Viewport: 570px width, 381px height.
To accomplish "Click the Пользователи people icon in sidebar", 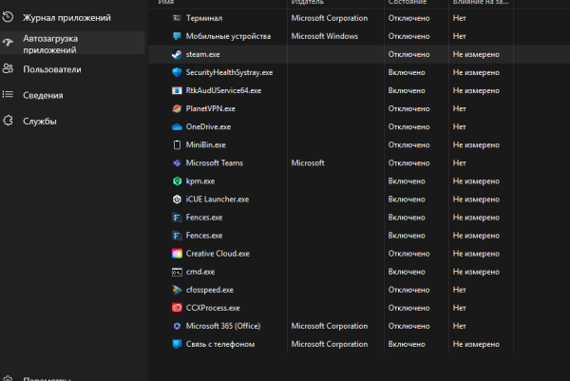I will (x=8, y=69).
